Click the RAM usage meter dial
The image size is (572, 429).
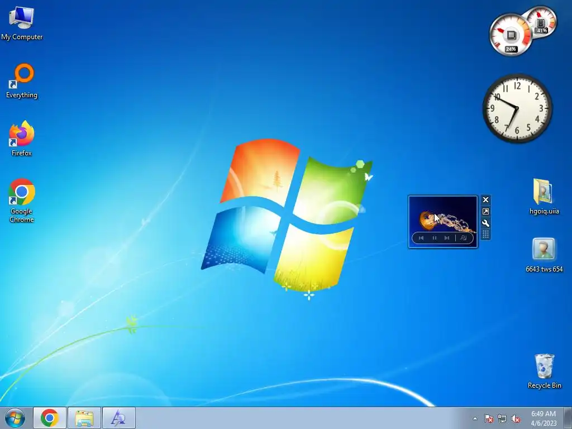(541, 22)
